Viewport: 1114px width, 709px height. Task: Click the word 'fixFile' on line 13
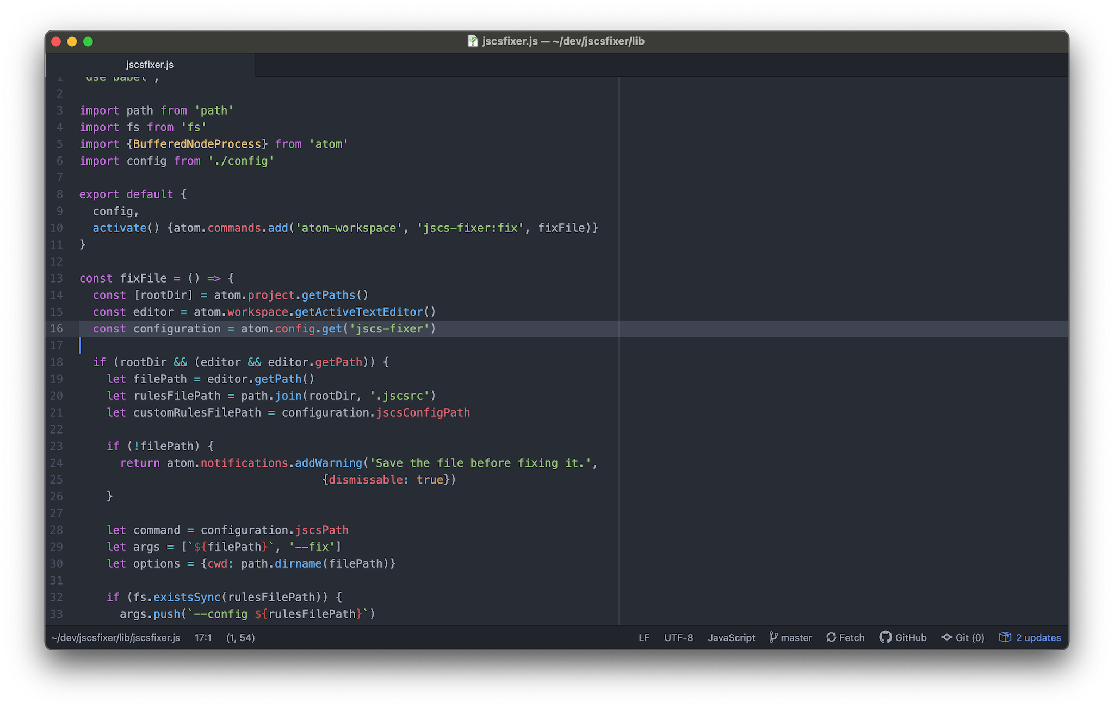coord(144,278)
